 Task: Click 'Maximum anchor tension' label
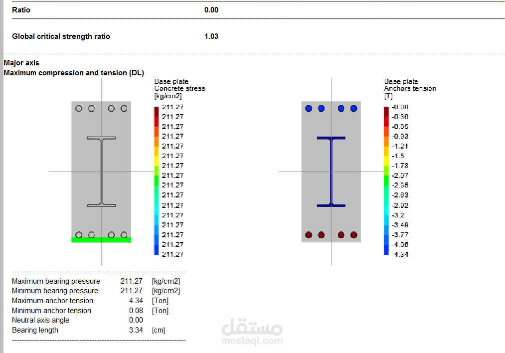tap(52, 301)
